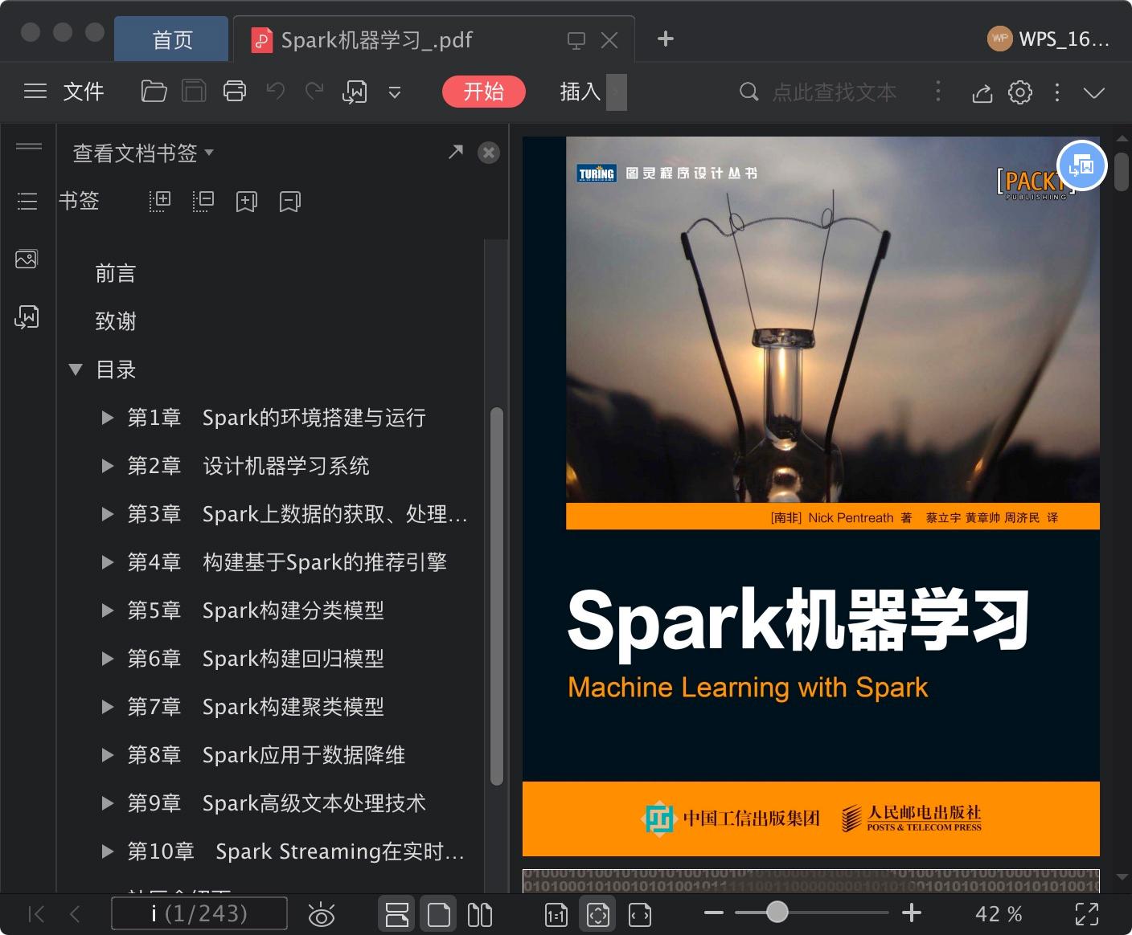Toggle fit page zoom
The height and width of the screenshot is (935, 1132).
(598, 914)
